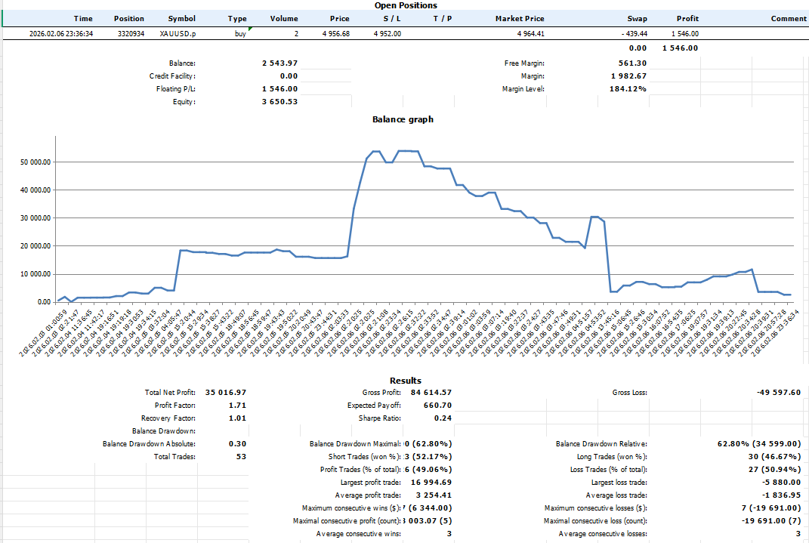Select the "Results" section heading
The image size is (809, 543).
pos(406,381)
